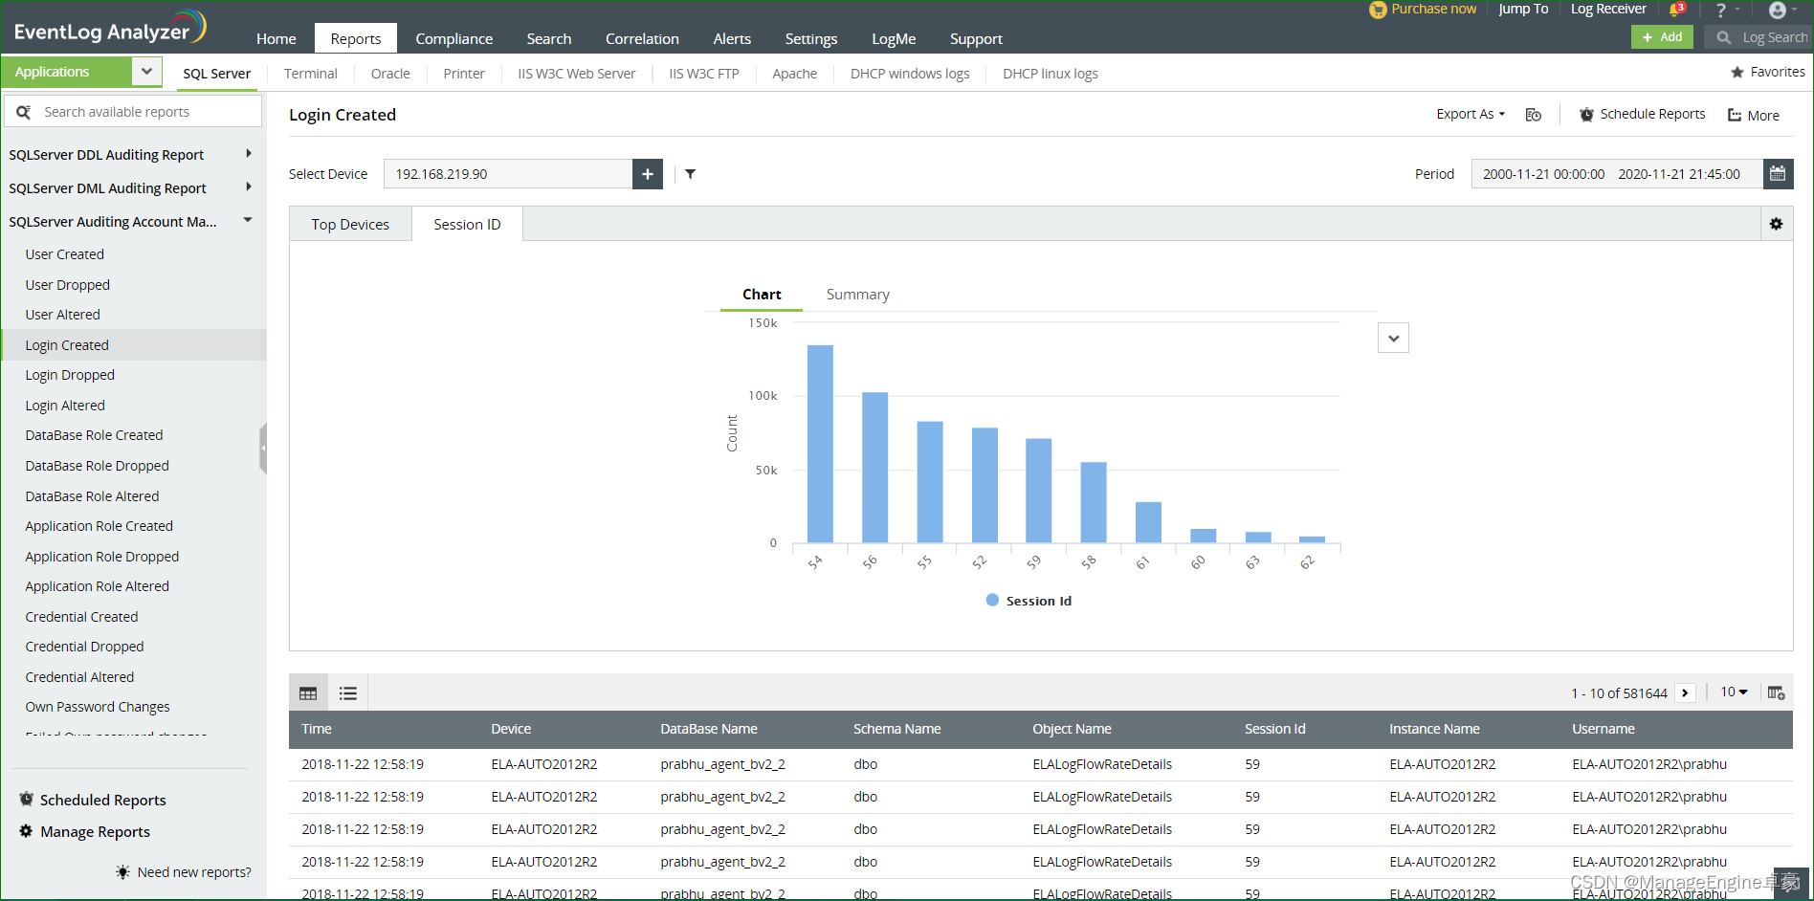Click the Username column header
This screenshot has height=901, width=1814.
[1603, 729]
